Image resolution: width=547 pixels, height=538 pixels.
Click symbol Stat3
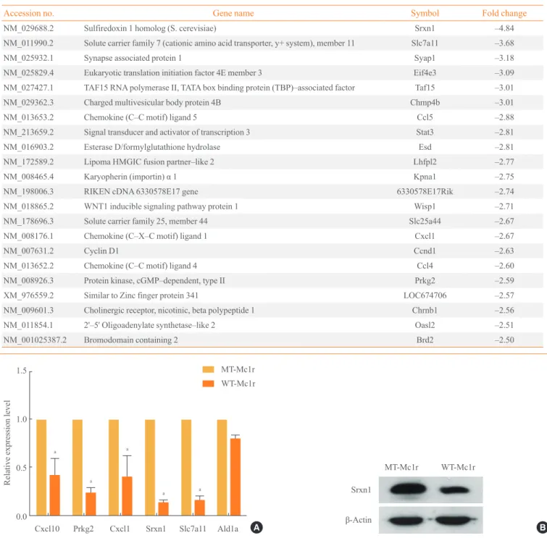pyautogui.click(x=425, y=132)
